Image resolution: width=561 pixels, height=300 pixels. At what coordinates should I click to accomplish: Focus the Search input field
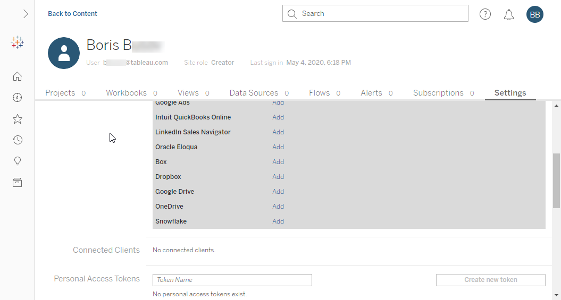coord(375,13)
